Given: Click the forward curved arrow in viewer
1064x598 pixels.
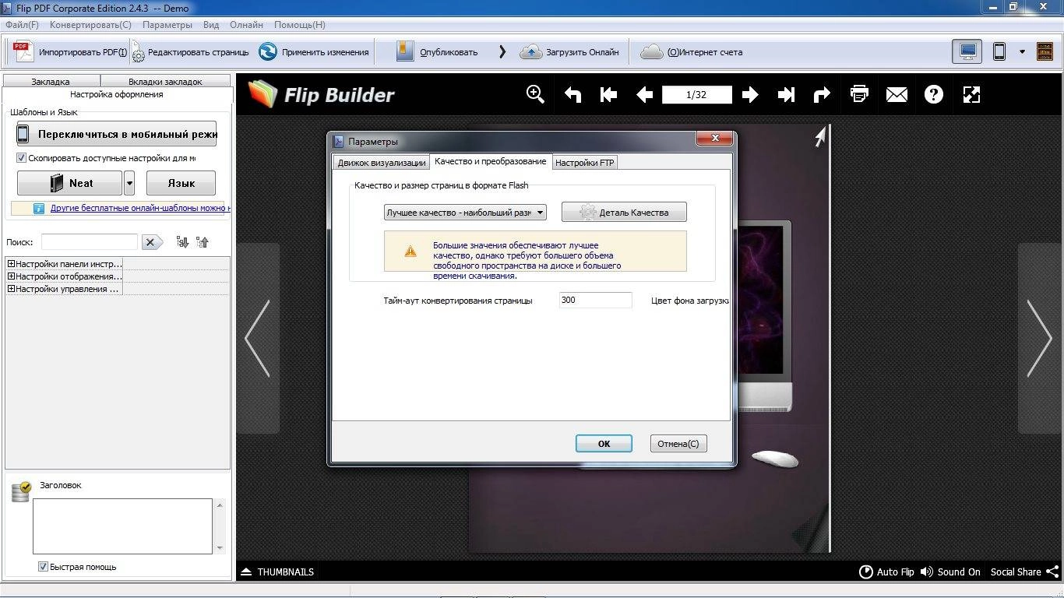Looking at the screenshot, I should [x=822, y=94].
